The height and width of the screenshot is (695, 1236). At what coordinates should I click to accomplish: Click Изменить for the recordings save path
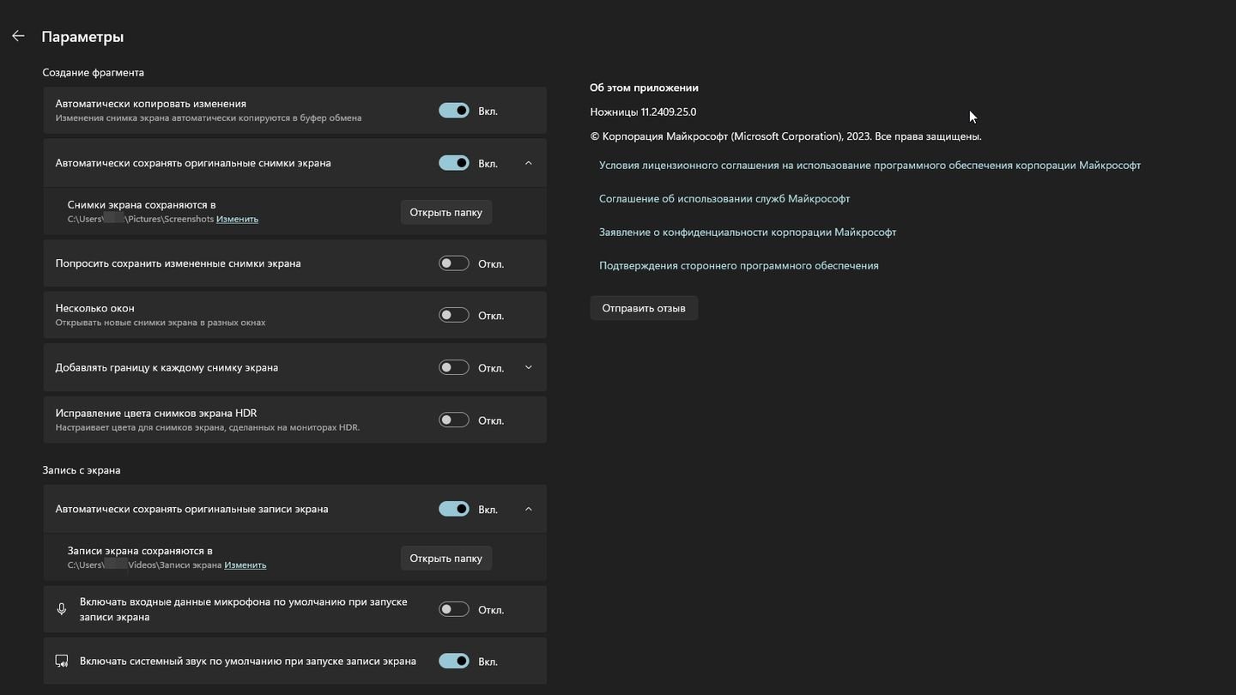pyautogui.click(x=245, y=565)
